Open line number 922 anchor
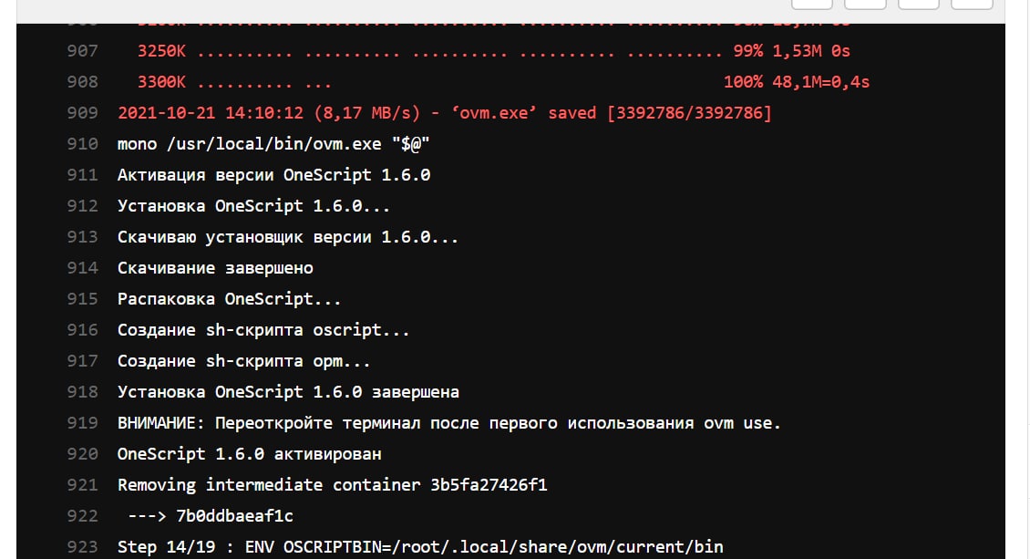This screenshot has height=559, width=1030. (x=82, y=516)
